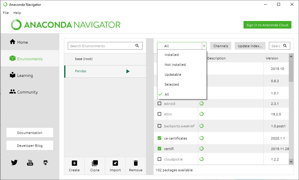Go to the Learning tab
Image resolution: width=299 pixels, height=180 pixels.
(x=30, y=75)
